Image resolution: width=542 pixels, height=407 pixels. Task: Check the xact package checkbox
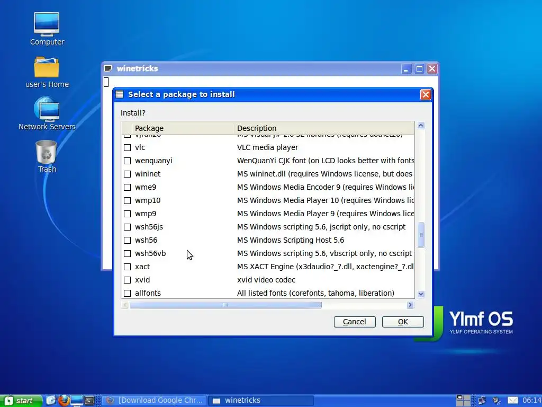point(127,267)
